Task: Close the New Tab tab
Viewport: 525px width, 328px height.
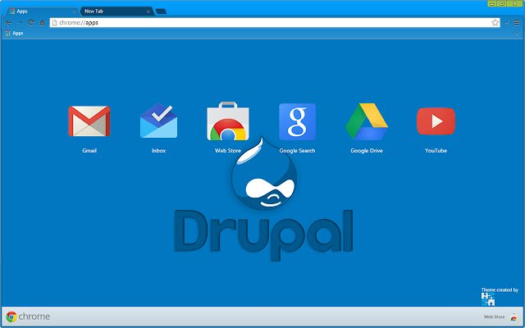Action: (x=148, y=11)
